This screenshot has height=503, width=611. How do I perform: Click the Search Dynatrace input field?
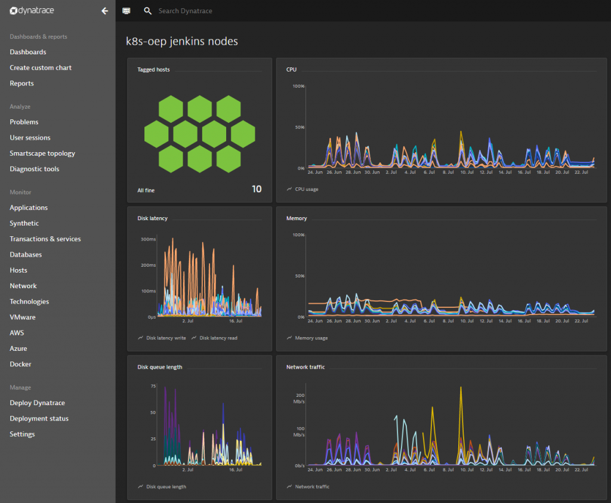click(197, 11)
